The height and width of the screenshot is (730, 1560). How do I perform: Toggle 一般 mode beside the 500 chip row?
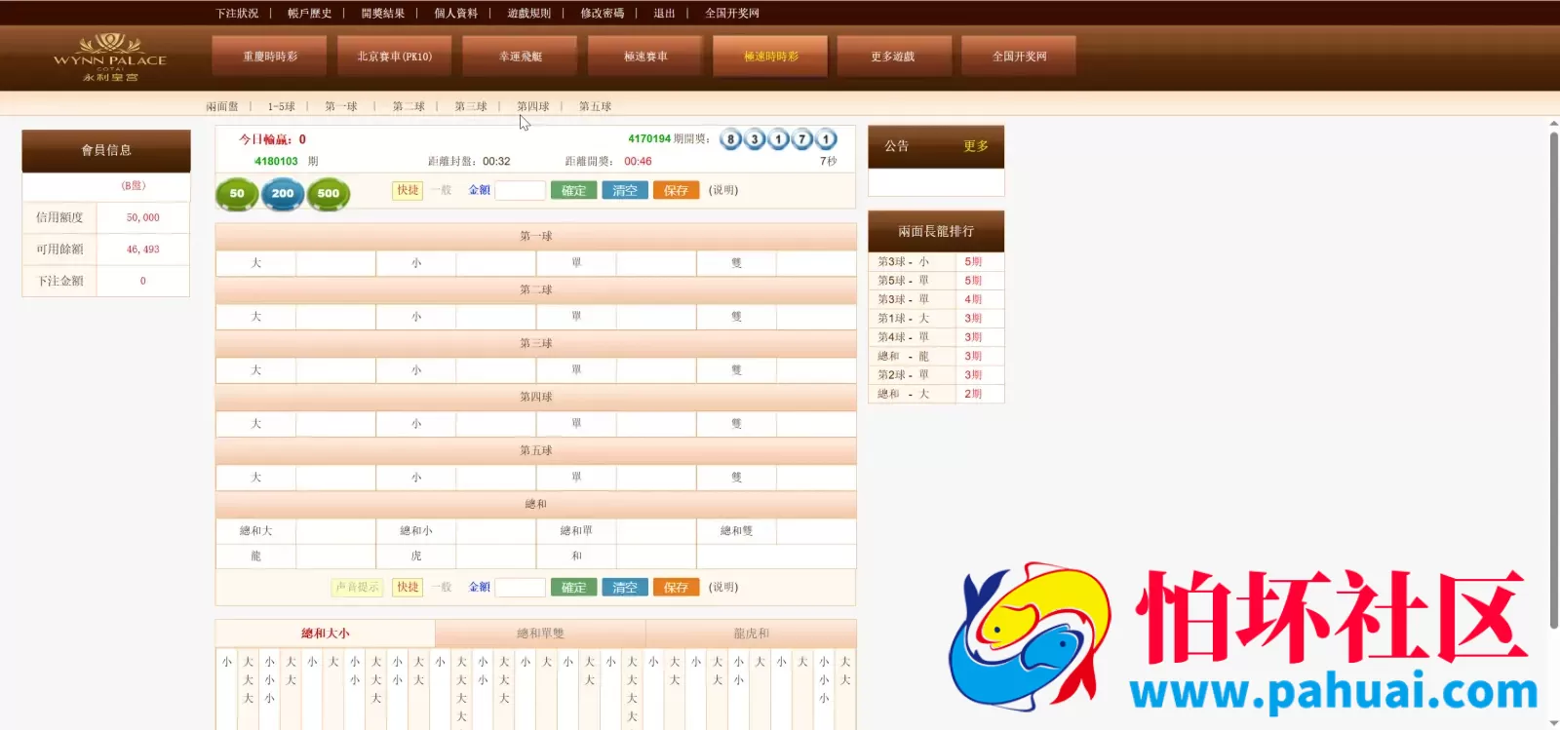(442, 190)
